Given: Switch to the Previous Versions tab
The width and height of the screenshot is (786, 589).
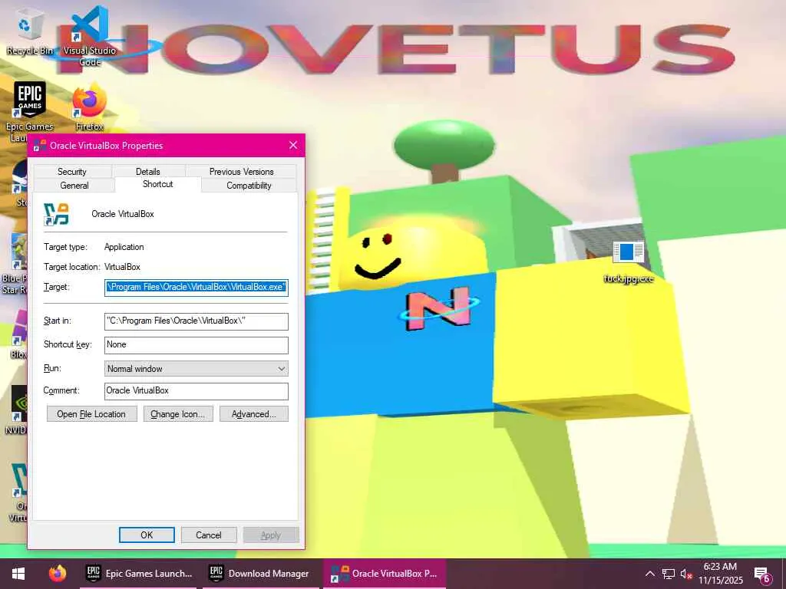Looking at the screenshot, I should [x=241, y=171].
